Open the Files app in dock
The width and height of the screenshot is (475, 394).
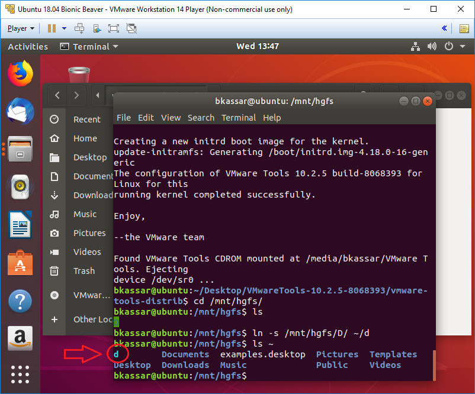pyautogui.click(x=20, y=149)
